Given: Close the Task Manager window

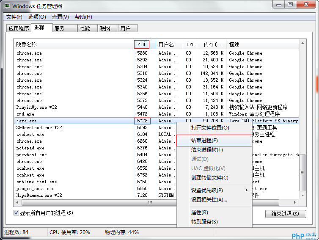Looking at the screenshot, I should pos(306,5).
